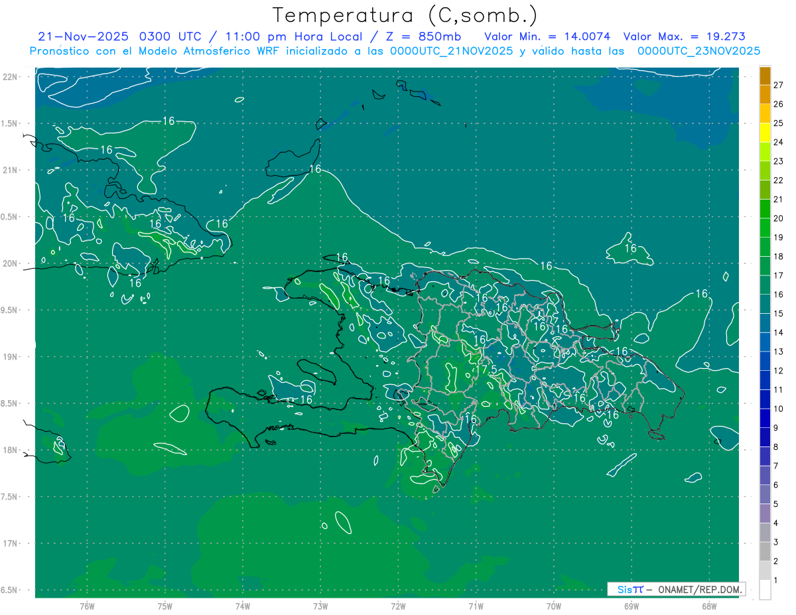The image size is (796, 615).
Task: Select the light purple swatch between 4 and 5
Action: click(x=765, y=513)
